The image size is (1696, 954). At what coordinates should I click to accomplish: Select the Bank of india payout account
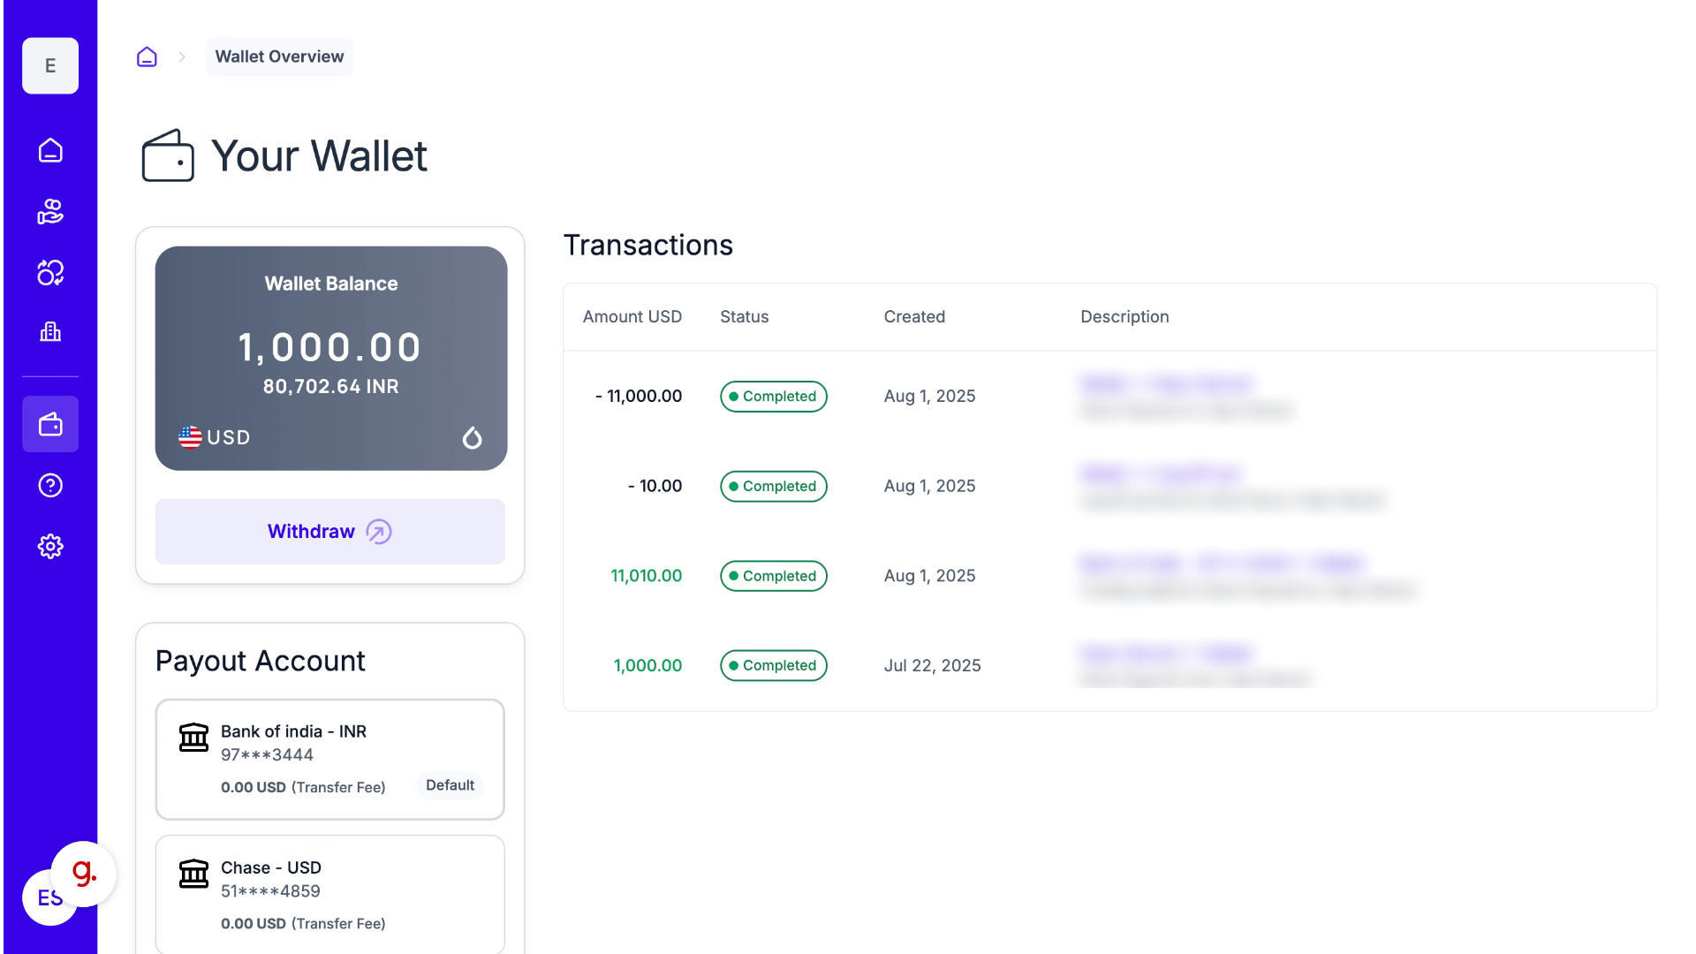click(329, 759)
